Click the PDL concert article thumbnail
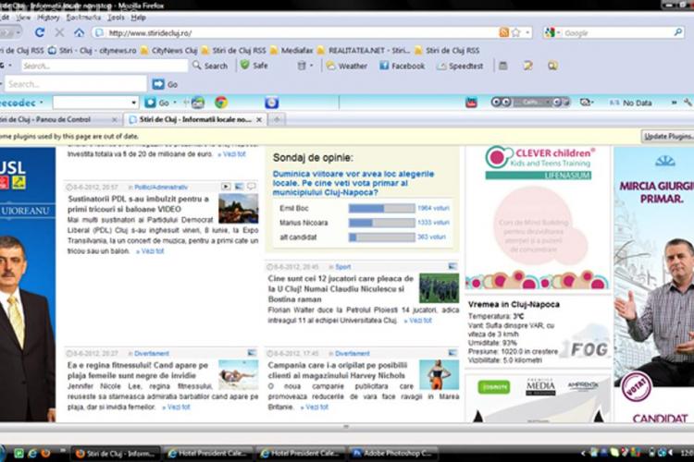The height and width of the screenshot is (462, 694). click(238, 209)
